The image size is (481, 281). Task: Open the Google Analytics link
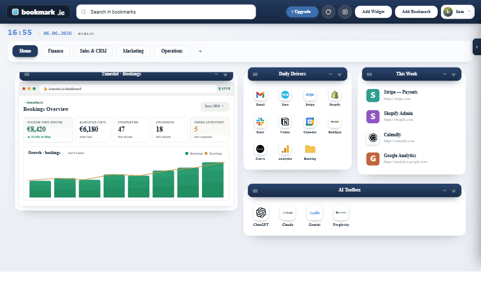[400, 156]
